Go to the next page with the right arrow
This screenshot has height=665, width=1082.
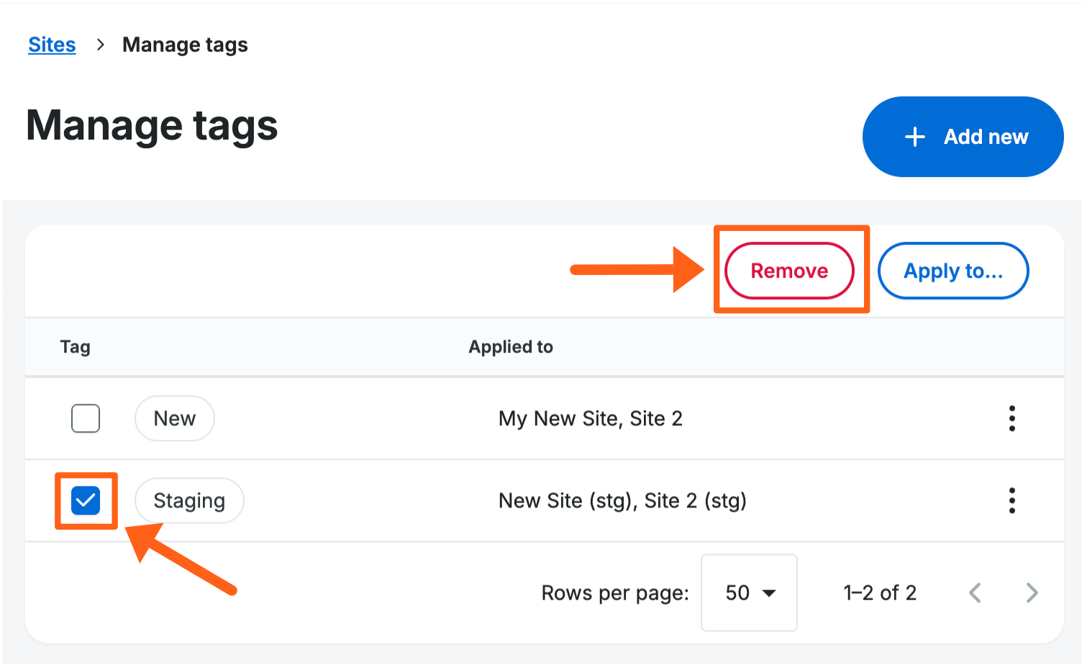pyautogui.click(x=1032, y=592)
